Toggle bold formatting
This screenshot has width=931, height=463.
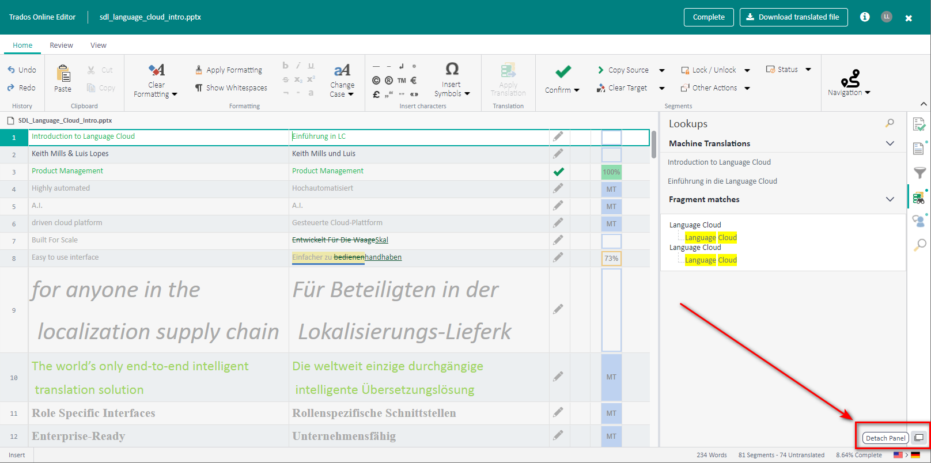point(285,66)
